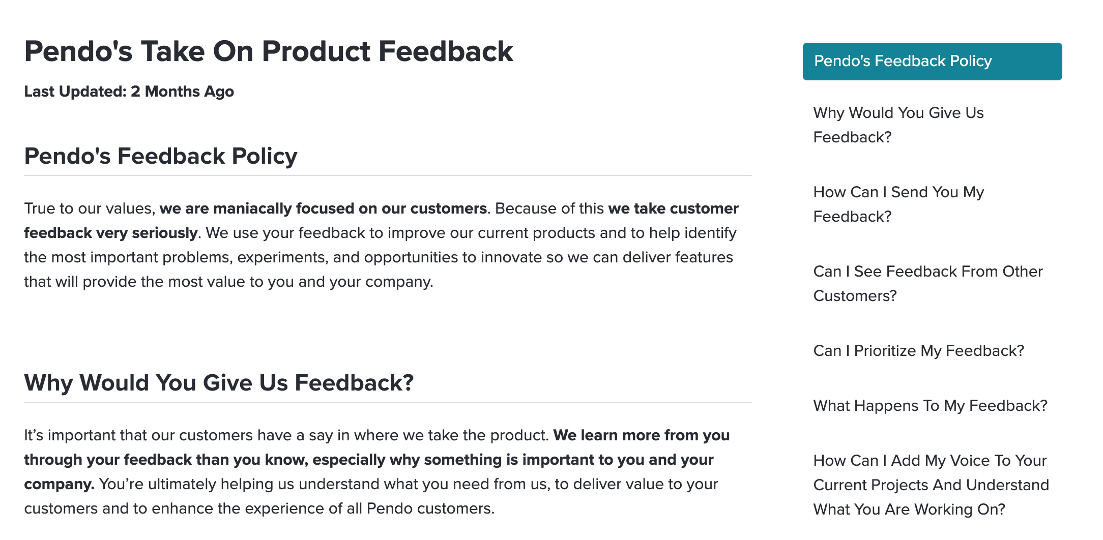1103x540 pixels.
Task: Click the Pendo's Take On Product Feedback title
Action: [269, 51]
